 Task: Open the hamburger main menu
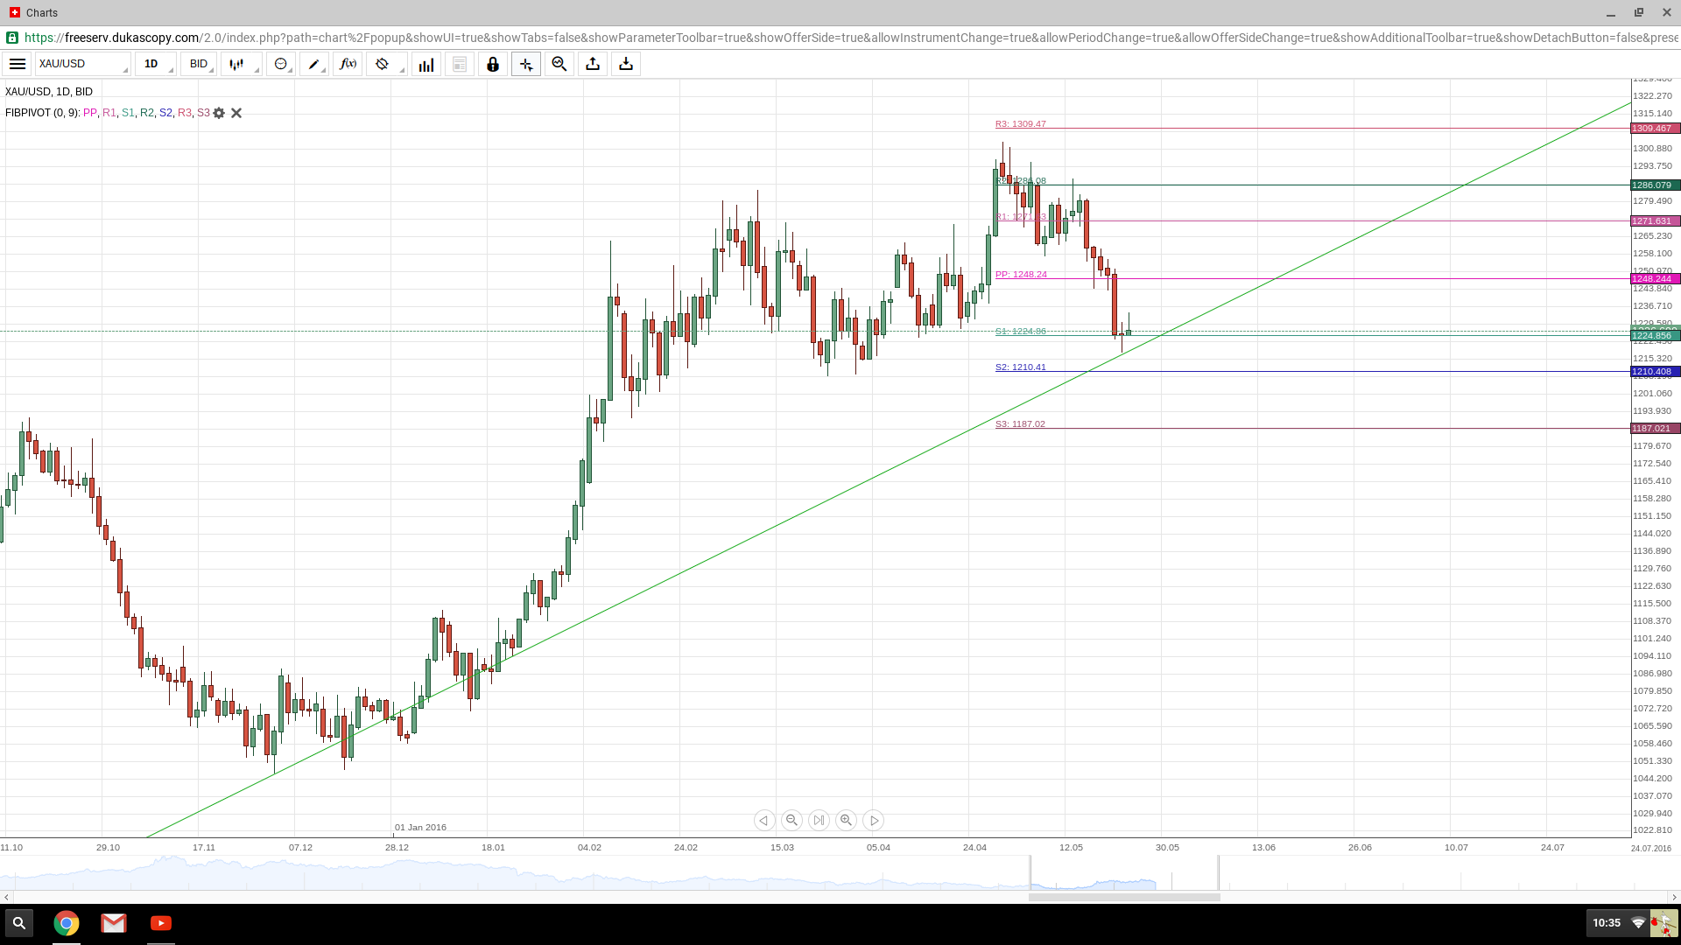18,64
